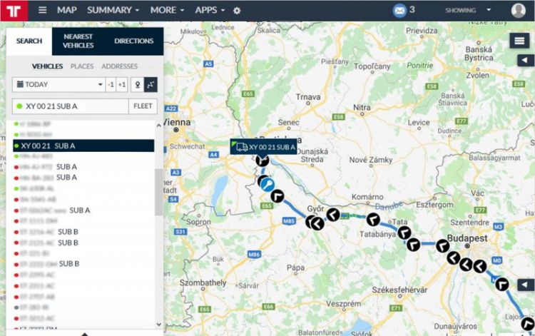Switch to the NEAREST VEHICLES tab
The width and height of the screenshot is (535, 336).
78,41
